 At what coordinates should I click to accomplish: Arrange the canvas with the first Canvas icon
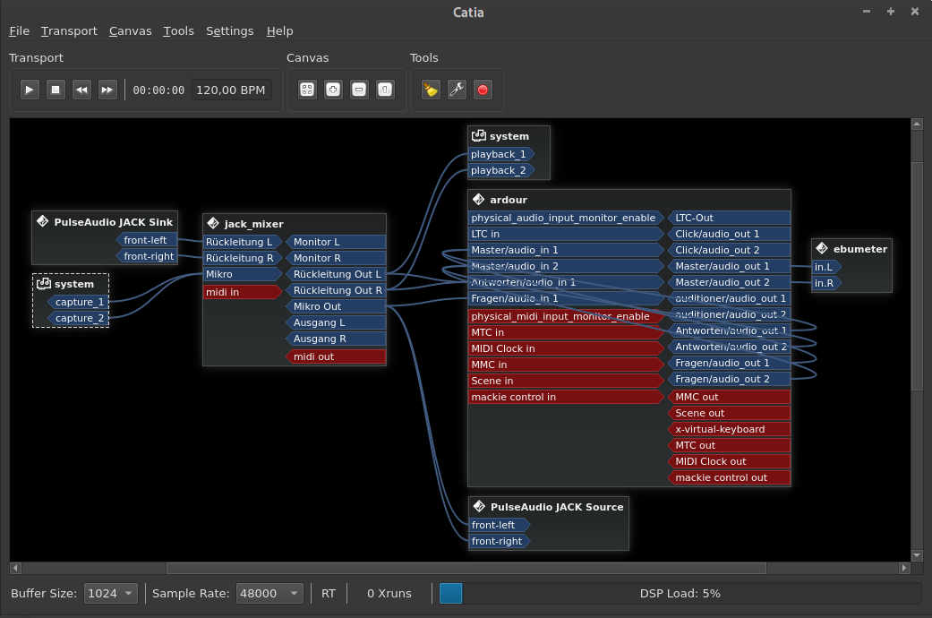click(307, 90)
